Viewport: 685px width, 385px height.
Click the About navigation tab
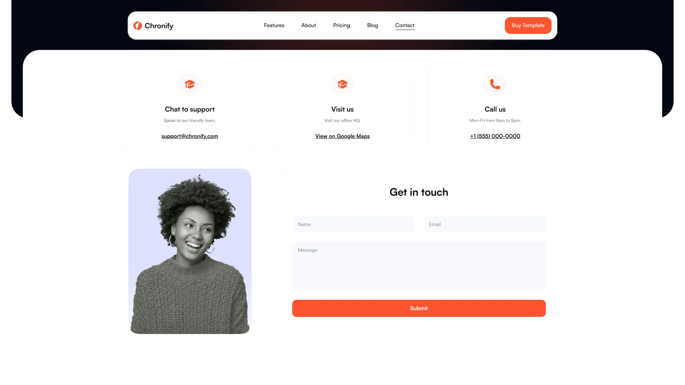click(308, 25)
